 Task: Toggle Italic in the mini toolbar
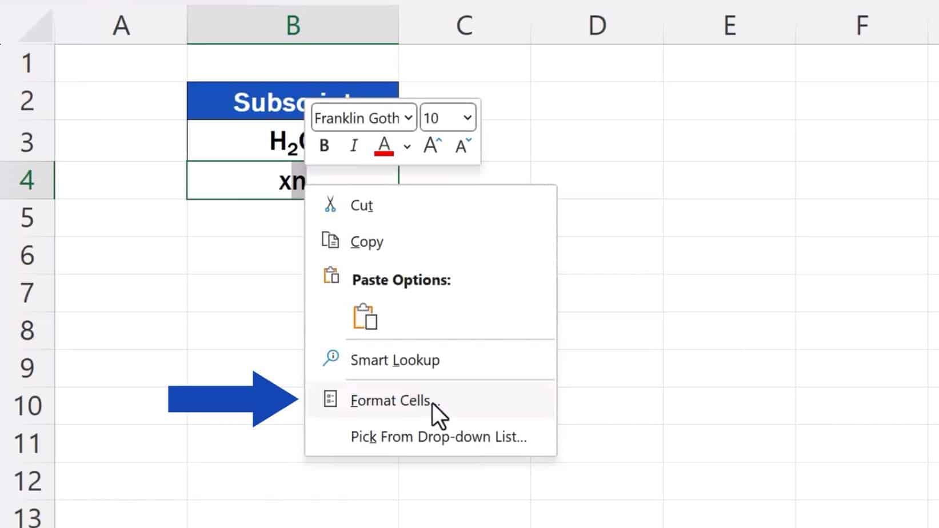click(x=354, y=146)
